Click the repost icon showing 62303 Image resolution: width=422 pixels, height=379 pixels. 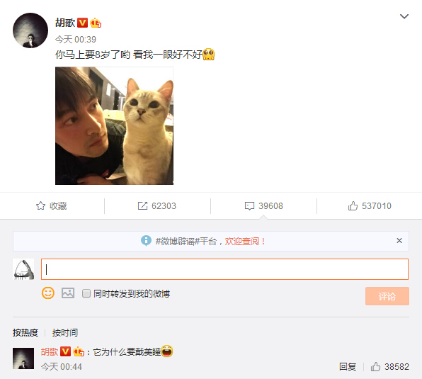[x=142, y=206]
